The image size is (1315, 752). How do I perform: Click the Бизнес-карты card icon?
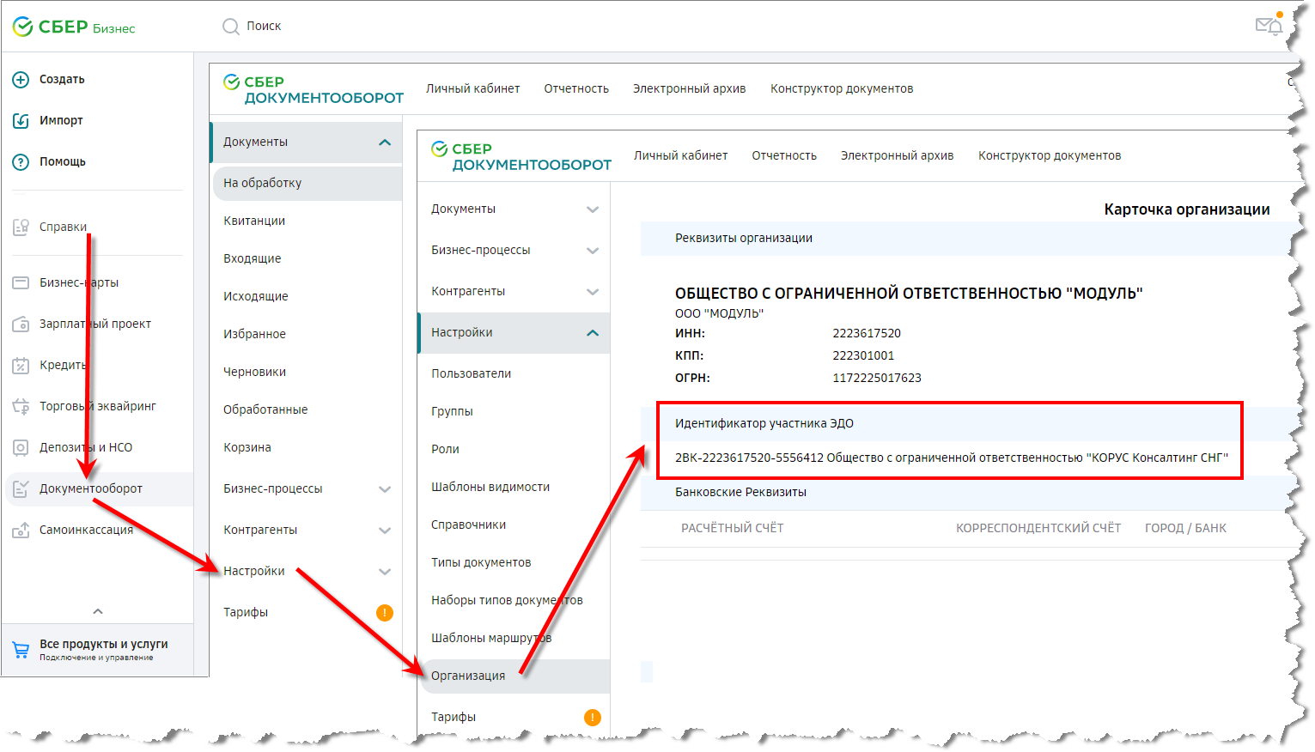click(x=21, y=282)
